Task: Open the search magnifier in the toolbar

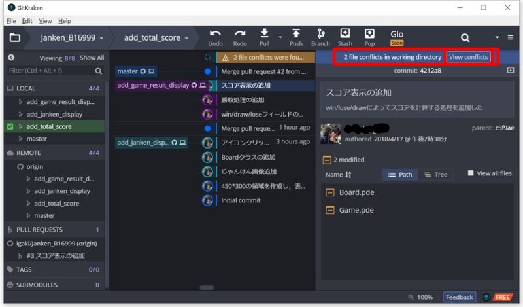Action: tap(465, 38)
